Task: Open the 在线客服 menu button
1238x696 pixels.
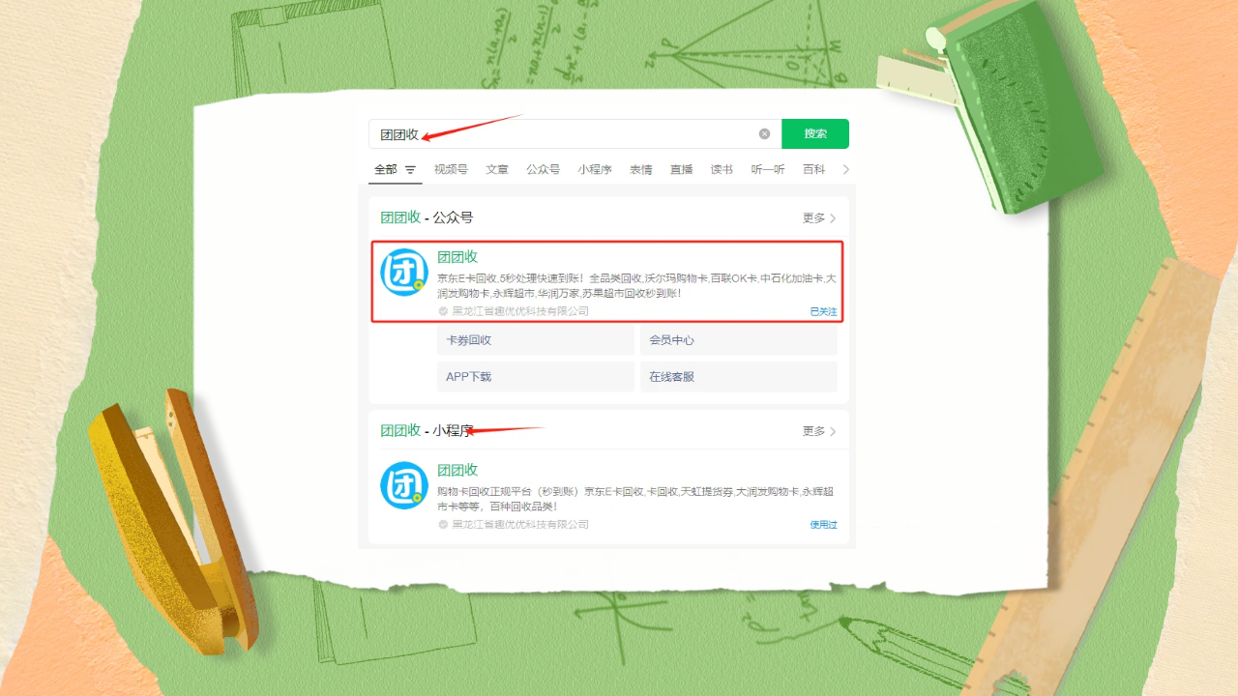Action: pyautogui.click(x=739, y=377)
